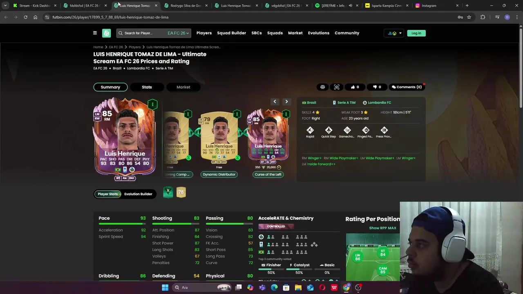The width and height of the screenshot is (523, 294).
Task: Open OBS Studio from taskbar
Action: pyautogui.click(x=358, y=287)
